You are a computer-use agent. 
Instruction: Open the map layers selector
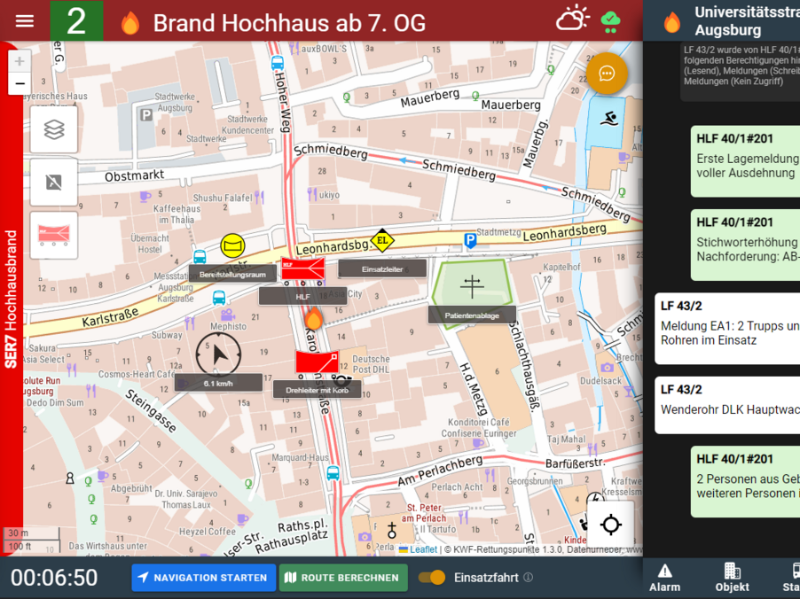coord(54,129)
